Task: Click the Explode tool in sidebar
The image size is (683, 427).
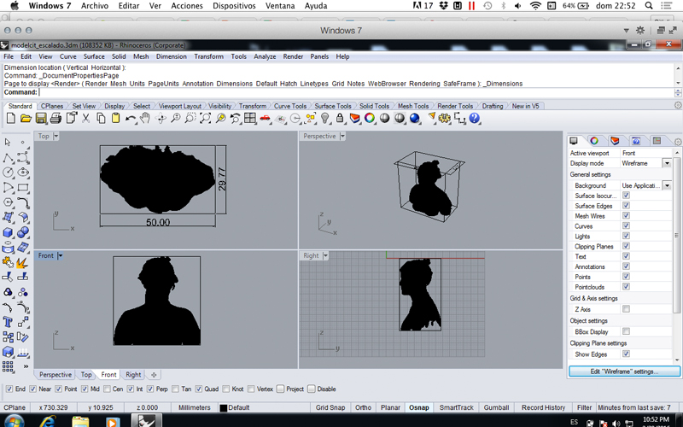Action: tap(23, 262)
